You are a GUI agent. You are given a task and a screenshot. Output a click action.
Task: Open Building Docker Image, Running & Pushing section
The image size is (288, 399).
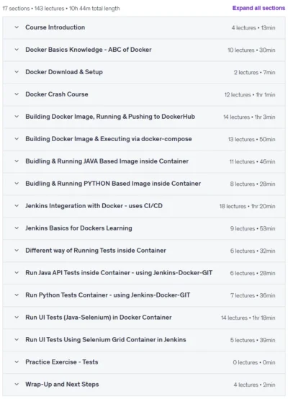(144, 117)
